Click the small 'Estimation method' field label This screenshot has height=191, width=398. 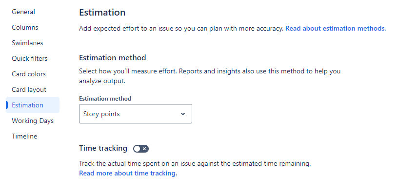[105, 98]
